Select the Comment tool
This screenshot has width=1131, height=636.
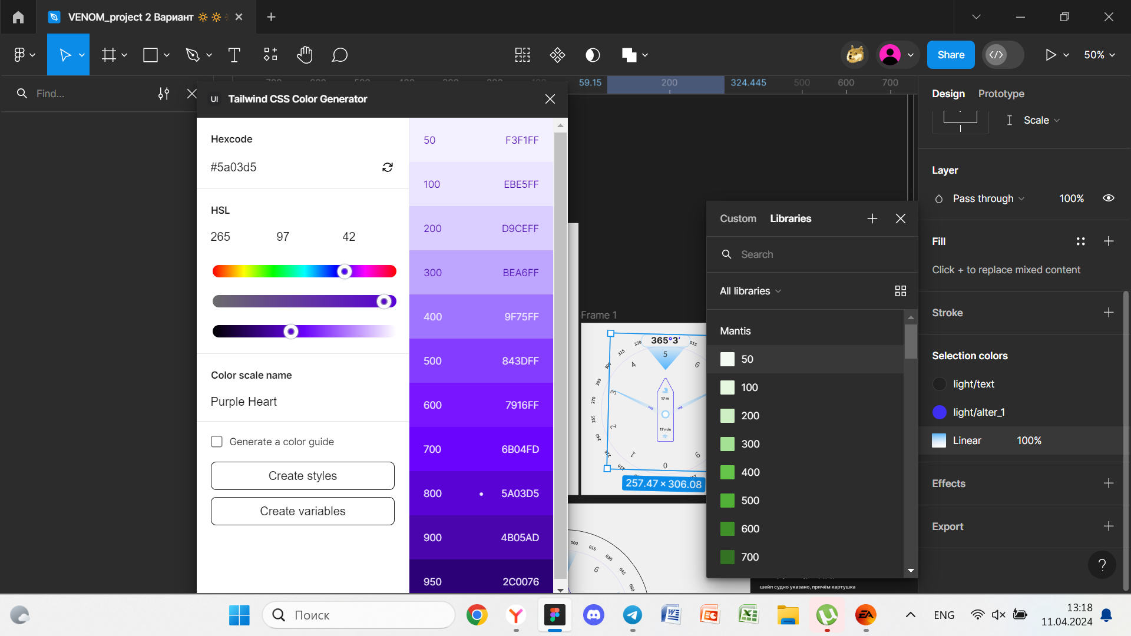tap(340, 55)
